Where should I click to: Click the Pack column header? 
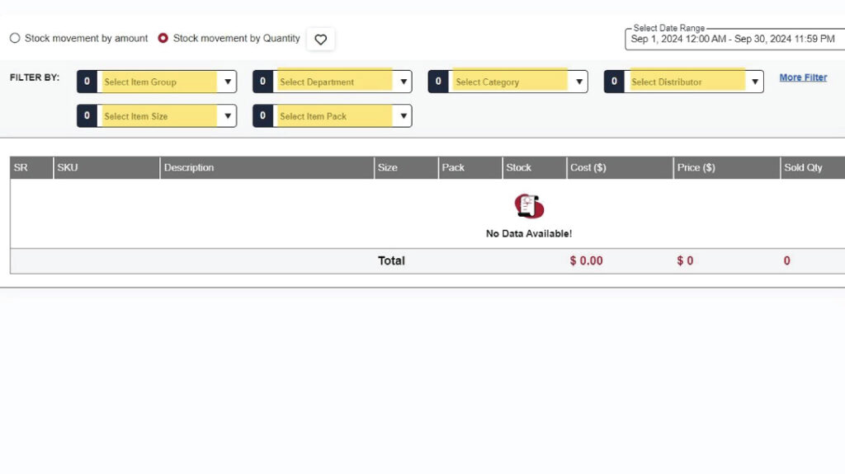(453, 167)
